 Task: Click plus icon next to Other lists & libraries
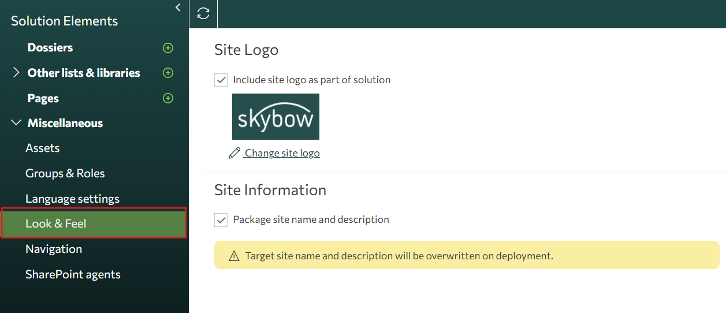click(x=168, y=73)
